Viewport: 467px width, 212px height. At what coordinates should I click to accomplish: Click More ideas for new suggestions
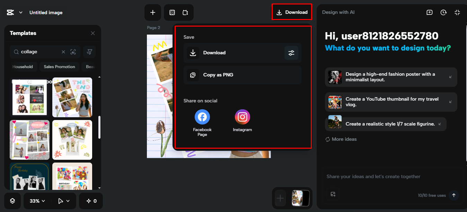click(341, 139)
